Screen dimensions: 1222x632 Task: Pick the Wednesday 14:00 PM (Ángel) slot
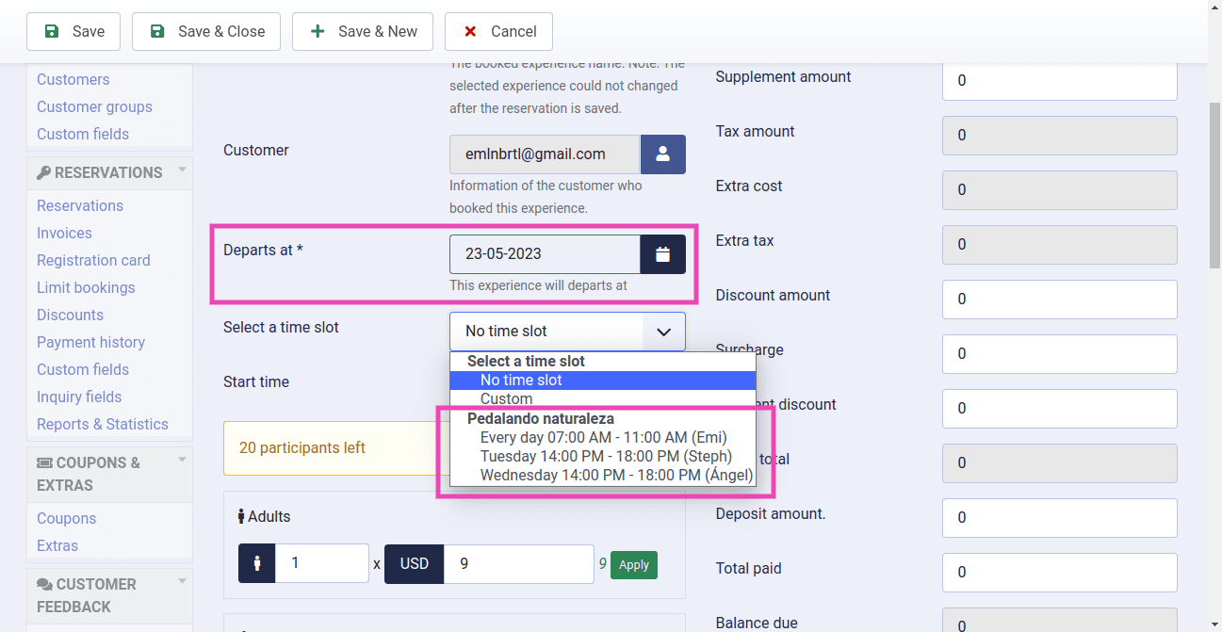(616, 475)
